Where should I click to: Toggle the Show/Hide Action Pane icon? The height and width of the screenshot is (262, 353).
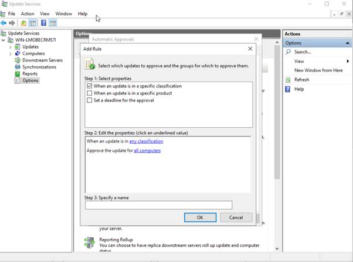[x=53, y=23]
